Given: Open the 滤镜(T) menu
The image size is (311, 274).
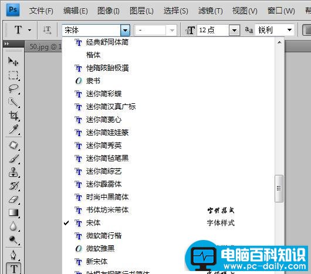Looking at the screenshot, I should click(210, 11).
